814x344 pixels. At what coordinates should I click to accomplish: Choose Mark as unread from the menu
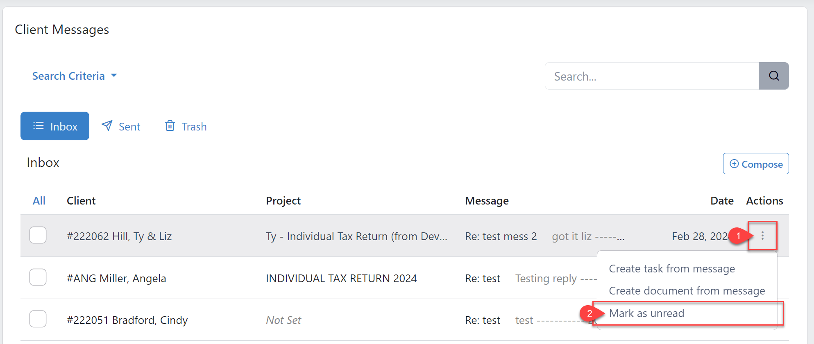point(647,313)
